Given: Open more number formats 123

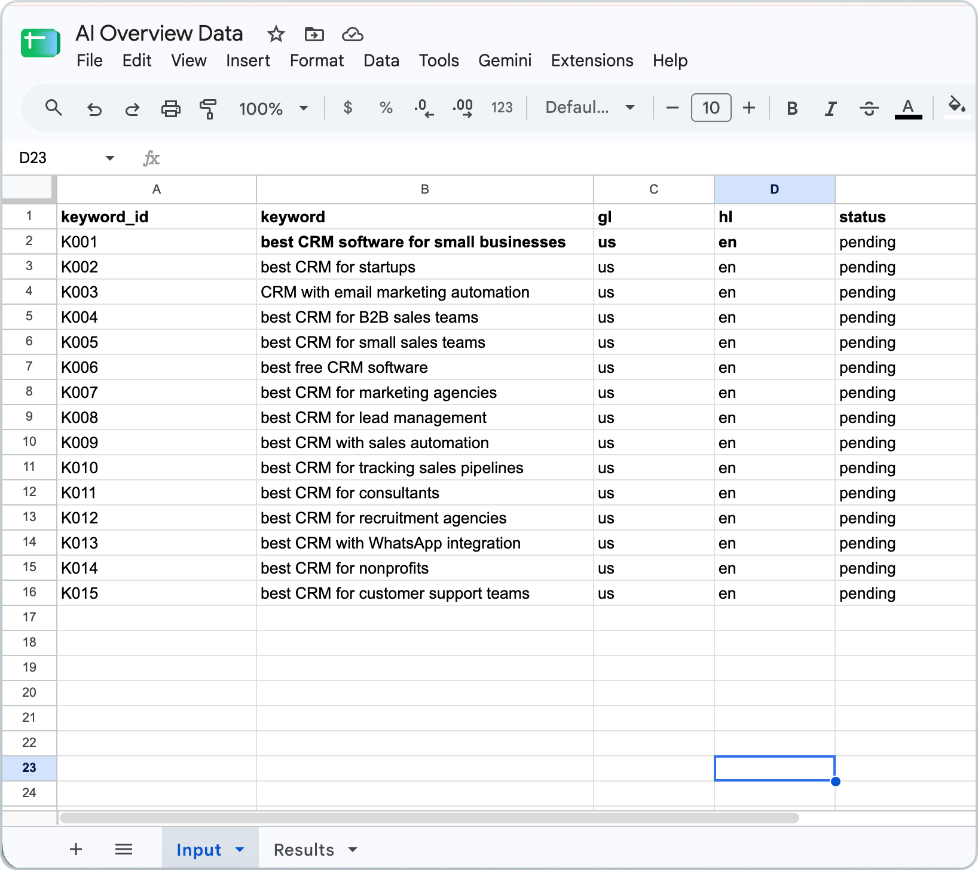Looking at the screenshot, I should [502, 108].
